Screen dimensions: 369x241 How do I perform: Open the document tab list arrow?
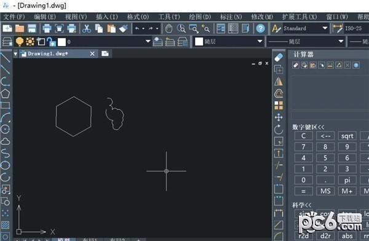[15, 54]
